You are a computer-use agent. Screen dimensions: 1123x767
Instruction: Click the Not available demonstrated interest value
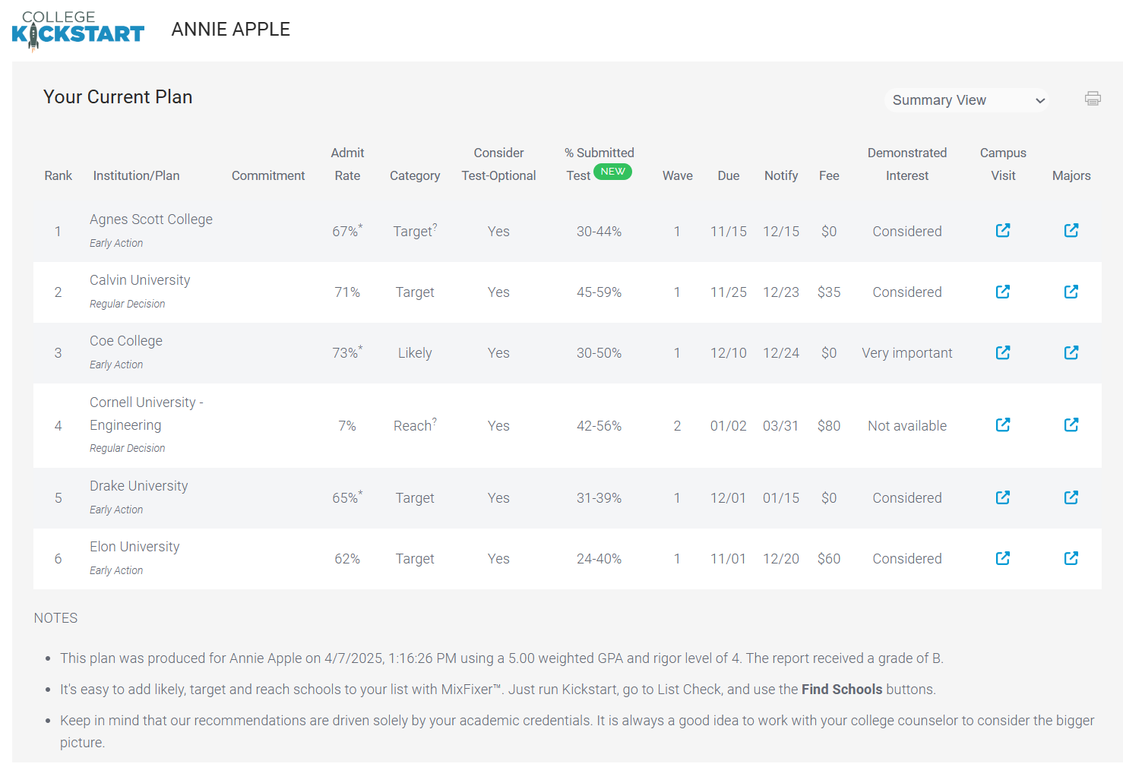coord(907,426)
